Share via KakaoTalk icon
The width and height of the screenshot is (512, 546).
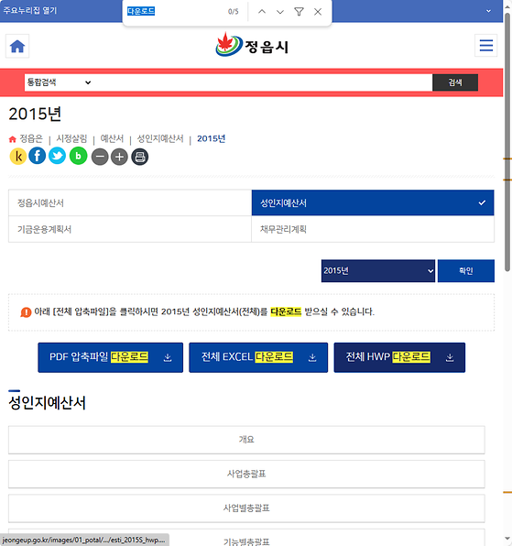click(x=18, y=156)
